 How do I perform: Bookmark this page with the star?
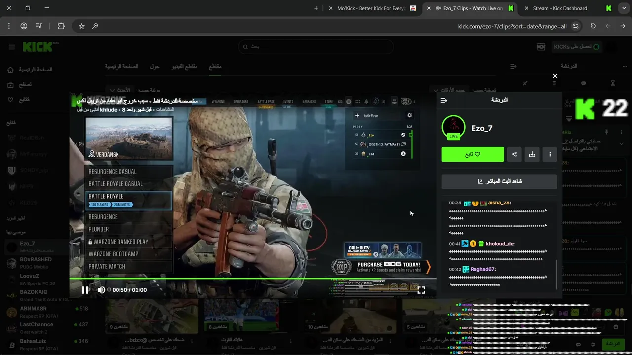point(82,26)
